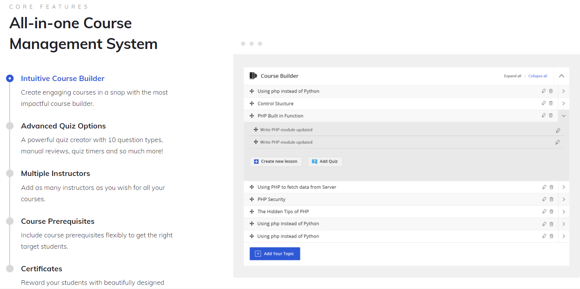Image resolution: width=580 pixels, height=289 pixels.
Task: Click the plus icon inside Create new lesson button
Action: pyautogui.click(x=255, y=161)
